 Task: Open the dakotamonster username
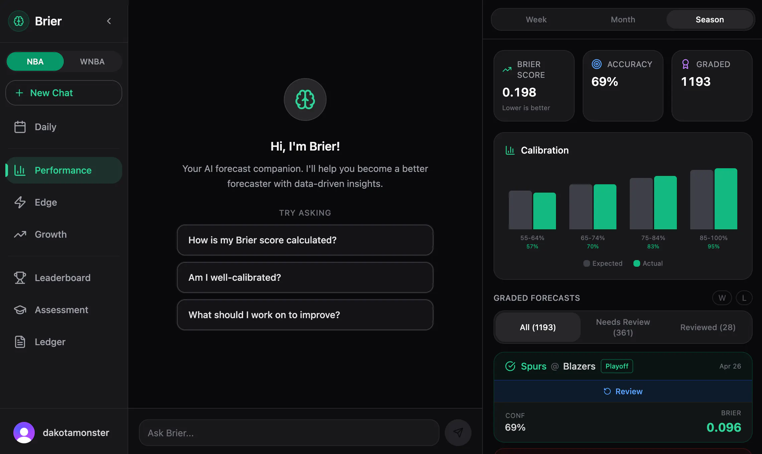point(76,433)
